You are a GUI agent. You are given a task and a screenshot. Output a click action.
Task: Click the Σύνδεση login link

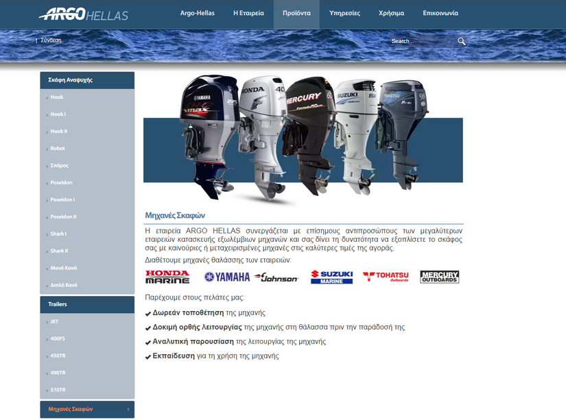[x=51, y=40]
